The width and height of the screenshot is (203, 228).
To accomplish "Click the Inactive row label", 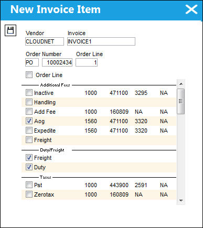I will point(44,93).
